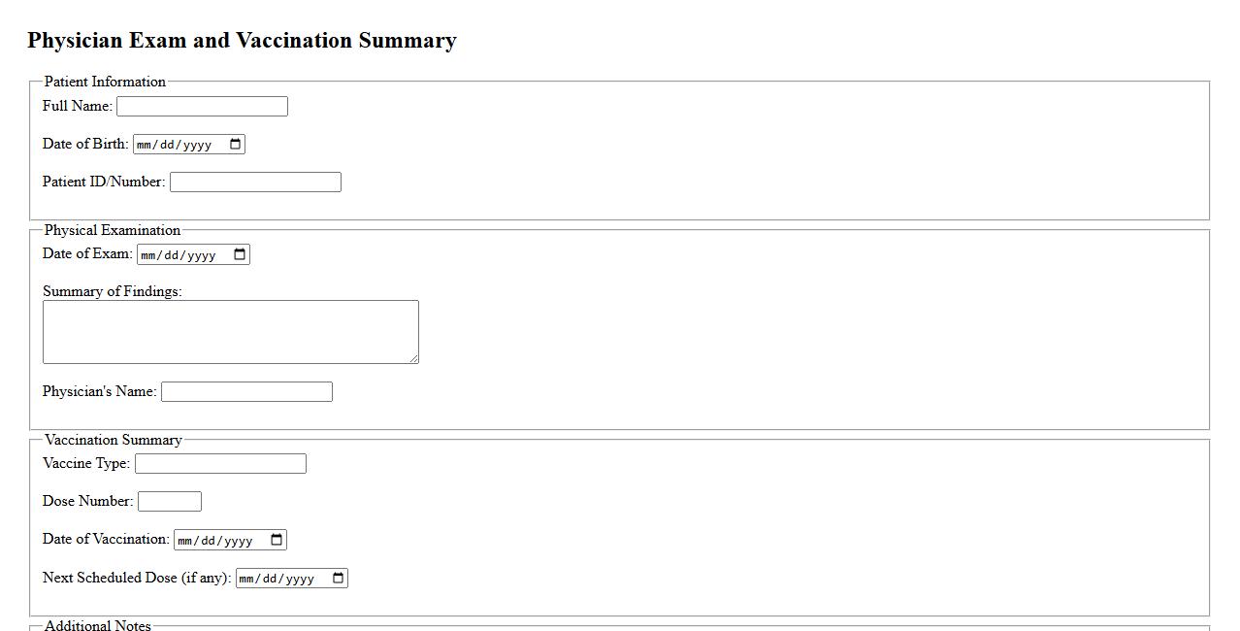Click the Dose Number field
This screenshot has width=1240, height=631.
[170, 502]
